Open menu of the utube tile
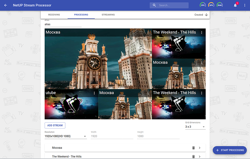Image resolution: width=250 pixels, height=159 pixels. [94, 93]
